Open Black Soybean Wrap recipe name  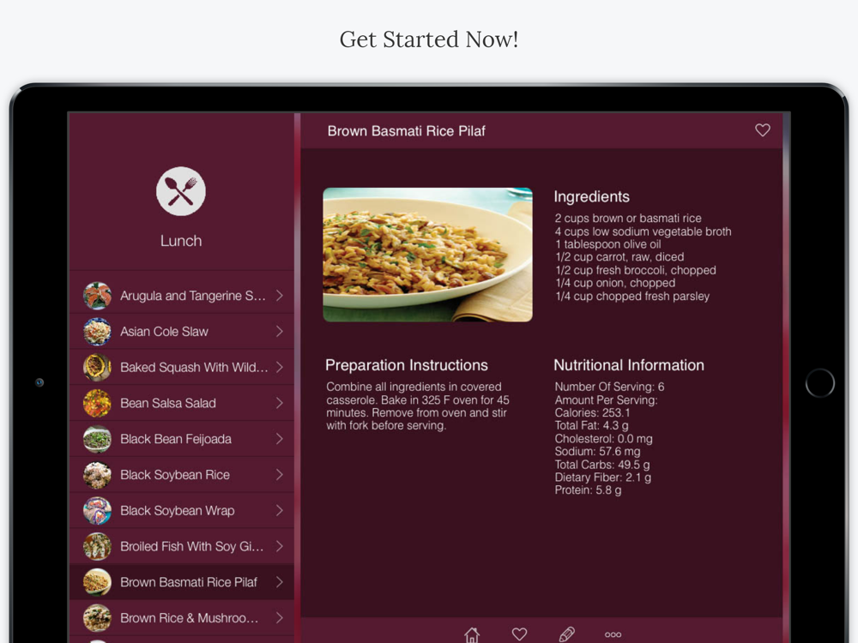click(x=178, y=511)
